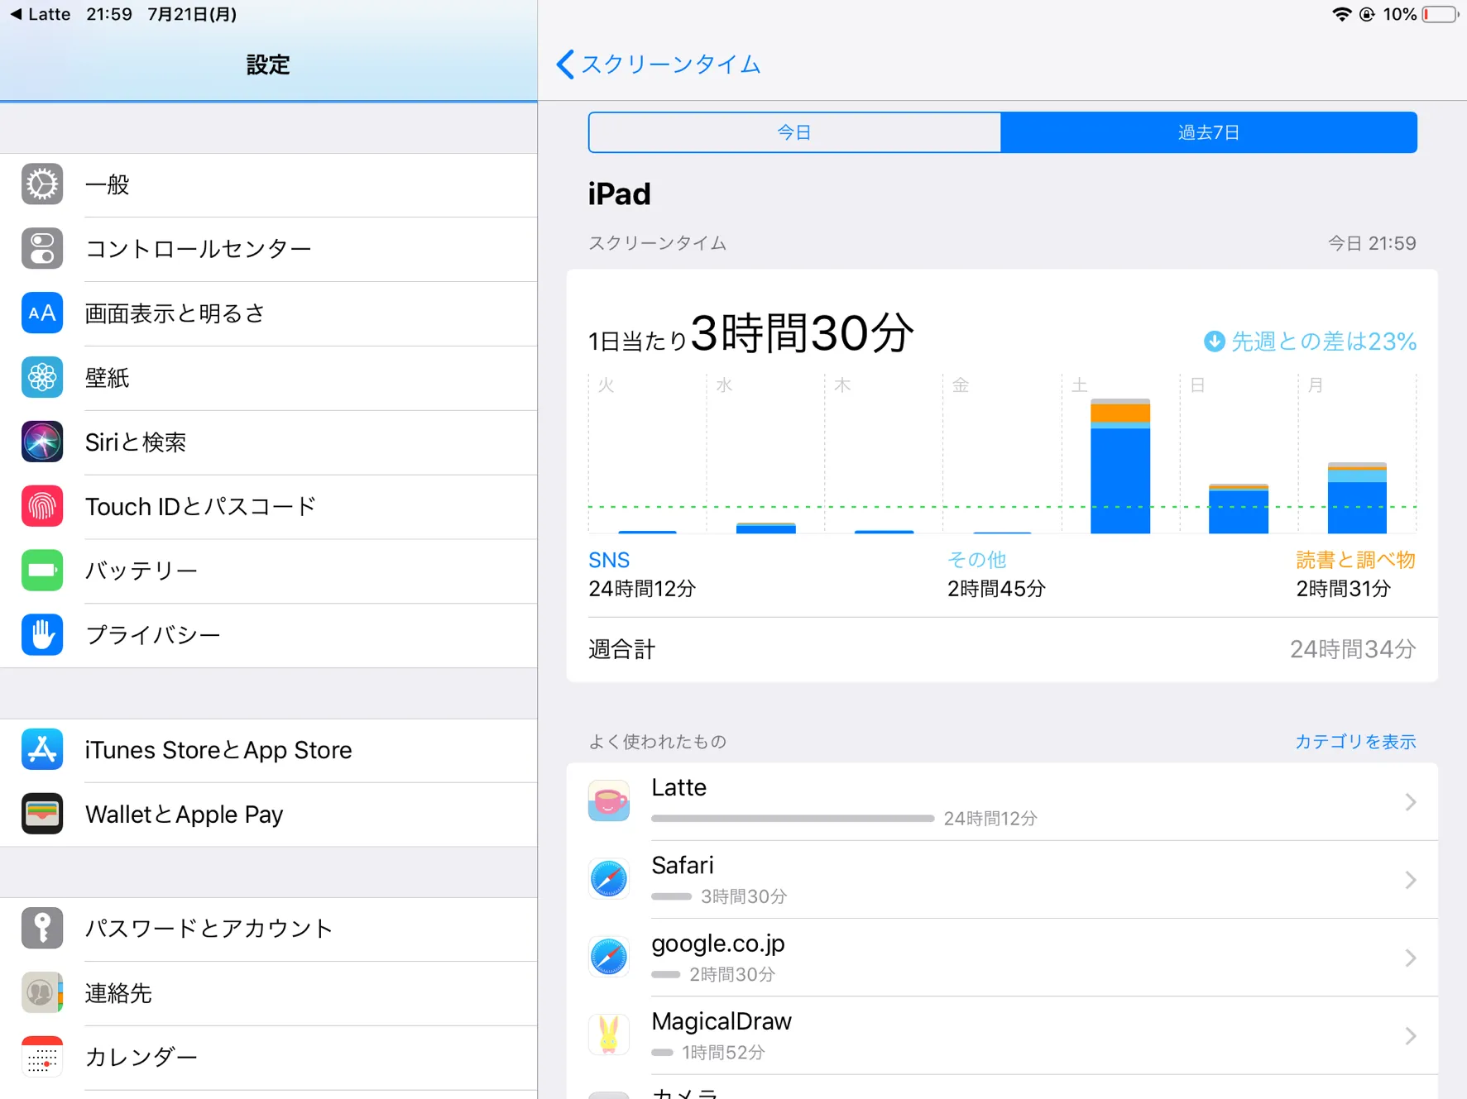
Task: Tap Sunday (日) usage bar in chart
Action: click(1239, 509)
